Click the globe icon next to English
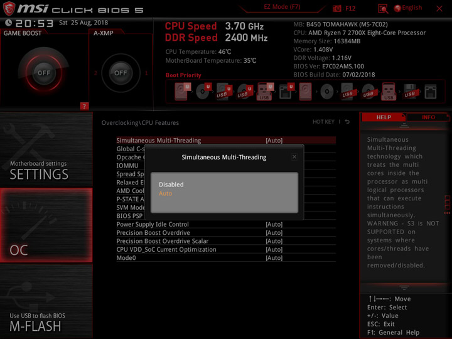Screen dimensions: 452x339 (x=397, y=8)
